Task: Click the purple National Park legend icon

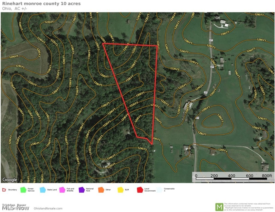Action: coord(81,190)
